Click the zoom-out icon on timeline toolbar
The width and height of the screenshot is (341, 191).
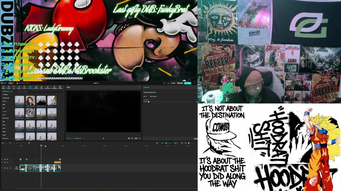(186, 143)
